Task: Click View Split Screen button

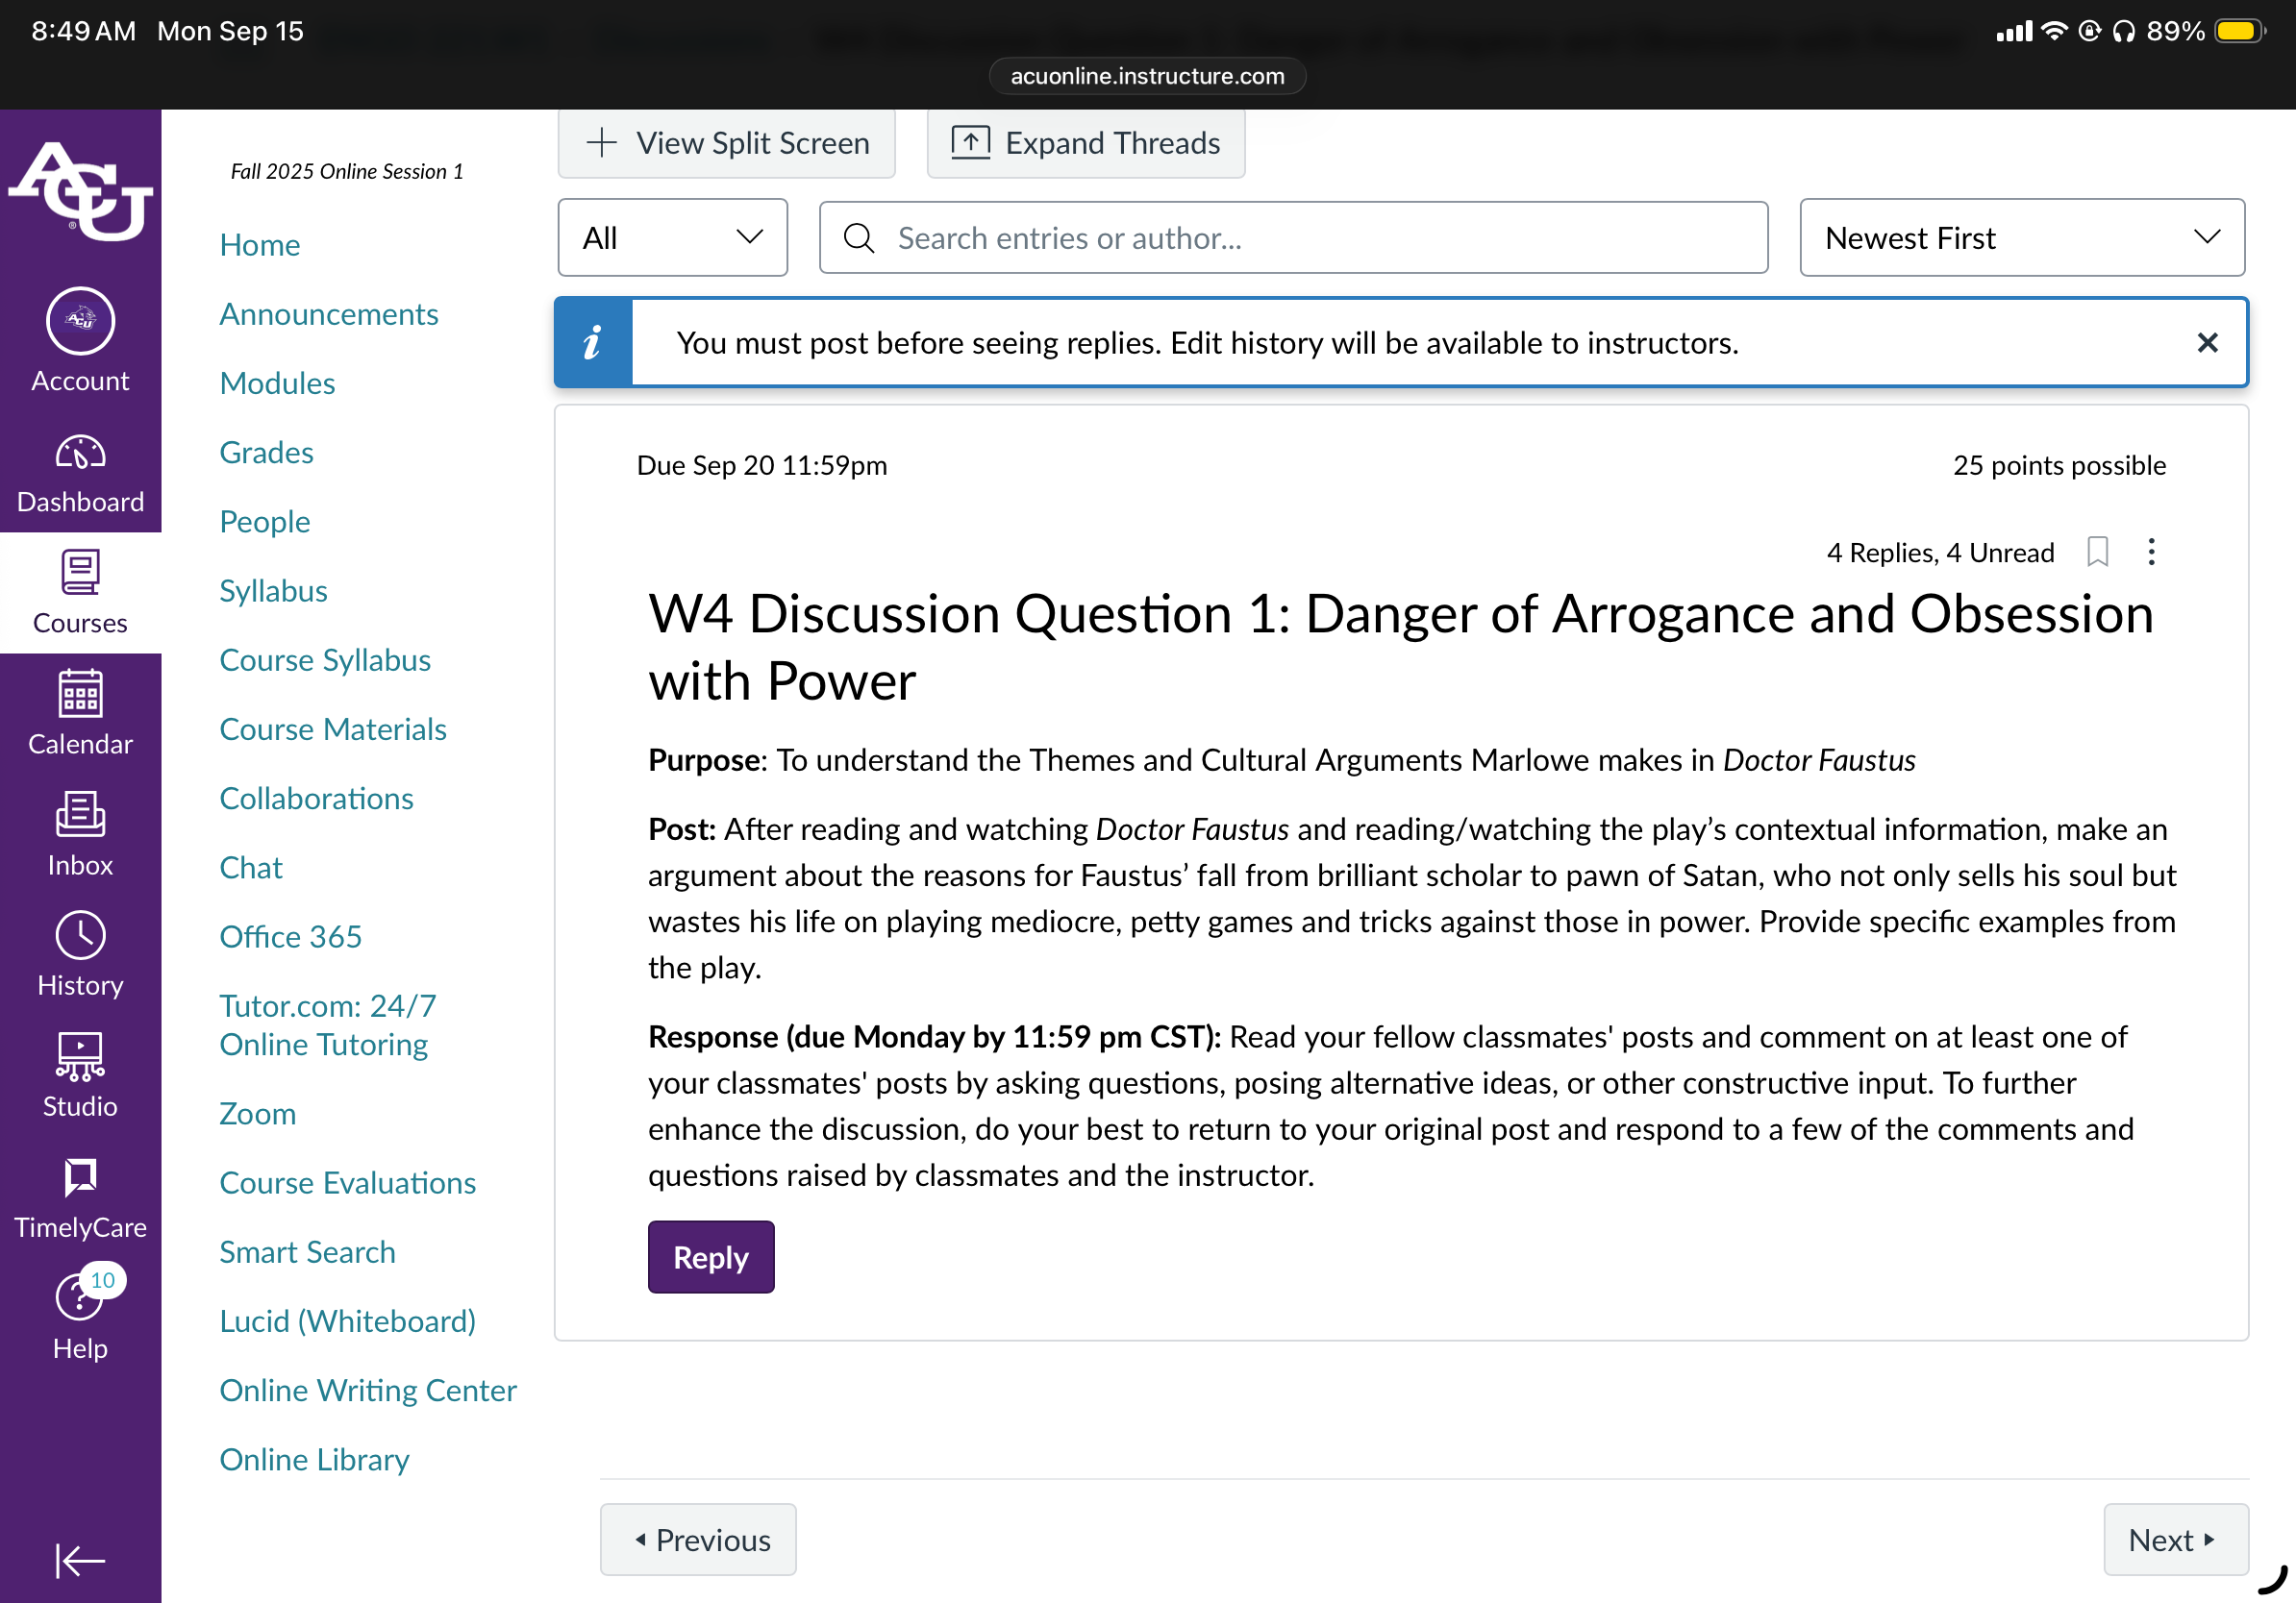Action: coord(727,143)
